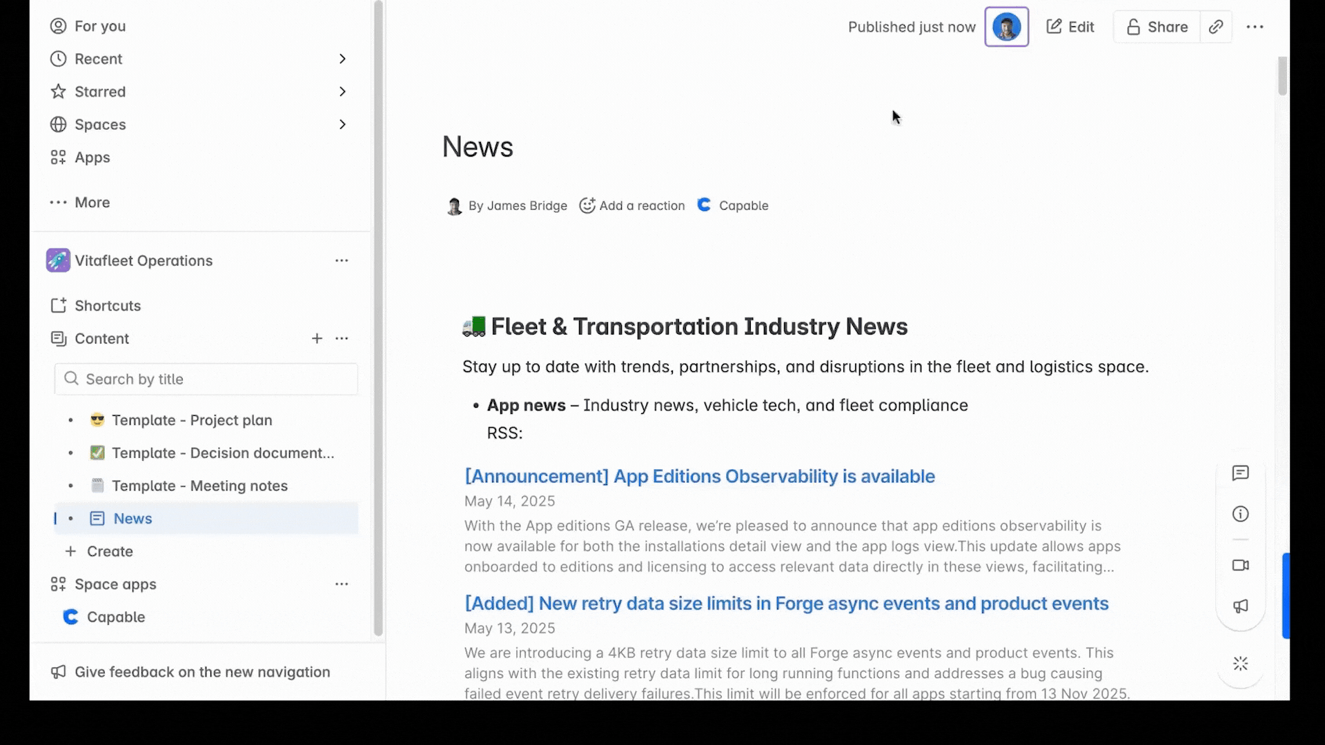Open the App Editions Observability announcement link

coord(698,476)
